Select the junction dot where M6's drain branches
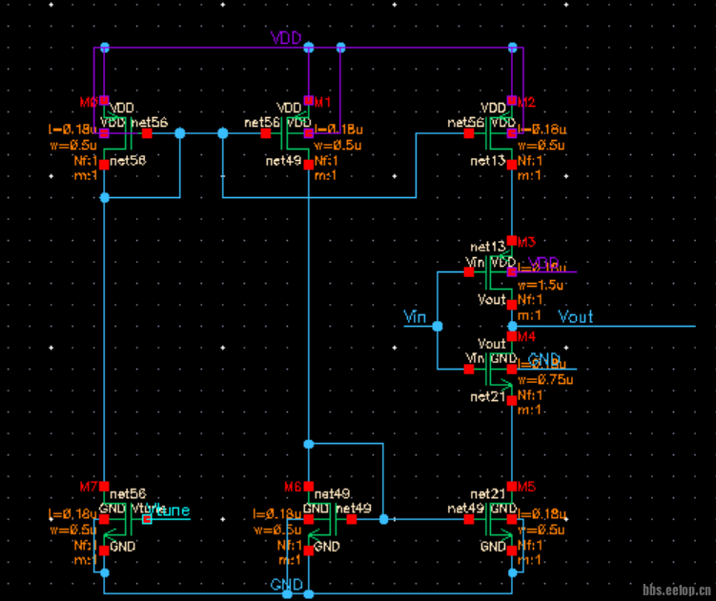 tap(309, 444)
